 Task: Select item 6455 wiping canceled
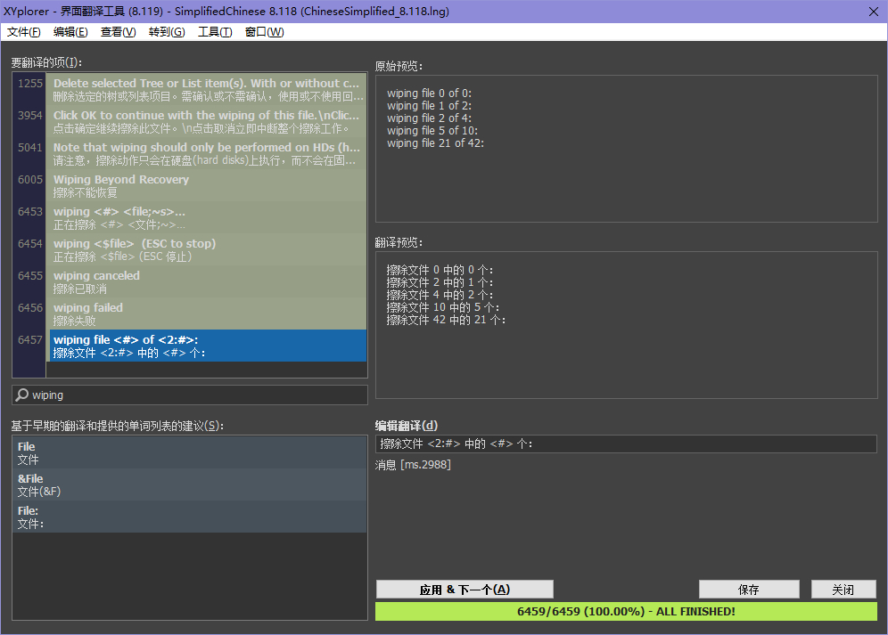click(x=207, y=281)
